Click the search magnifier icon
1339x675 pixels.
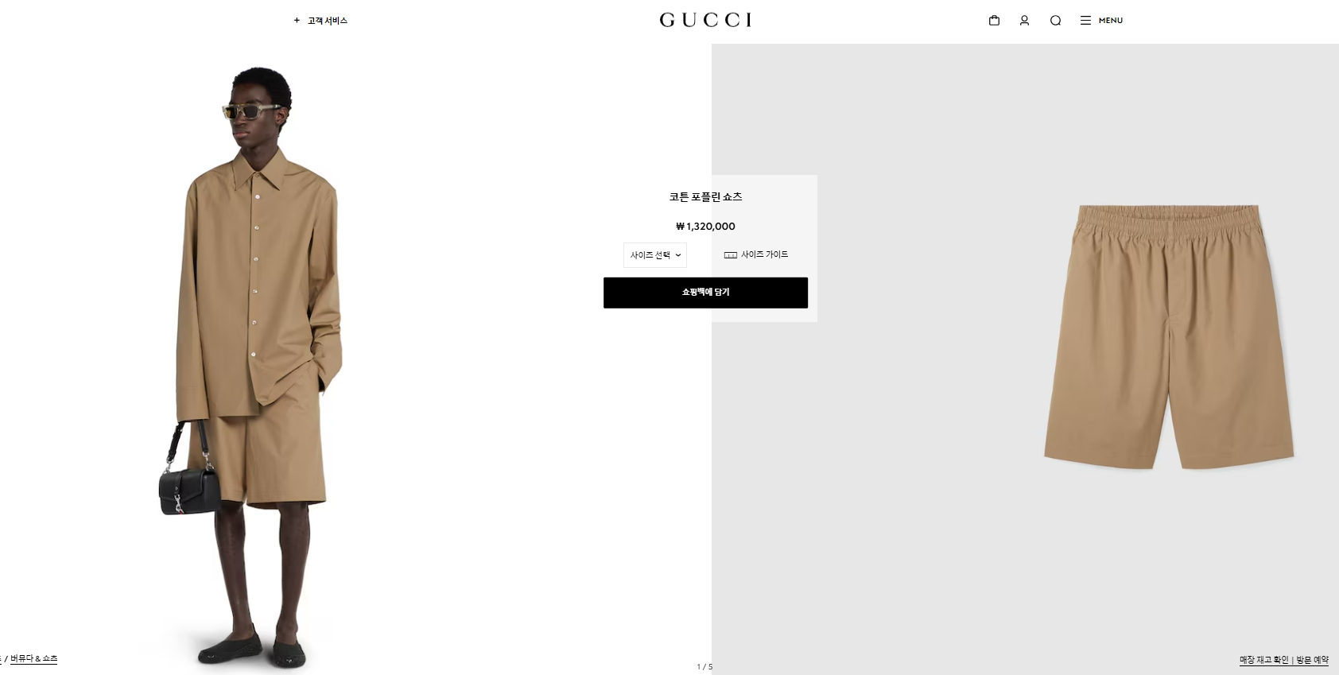pyautogui.click(x=1055, y=20)
